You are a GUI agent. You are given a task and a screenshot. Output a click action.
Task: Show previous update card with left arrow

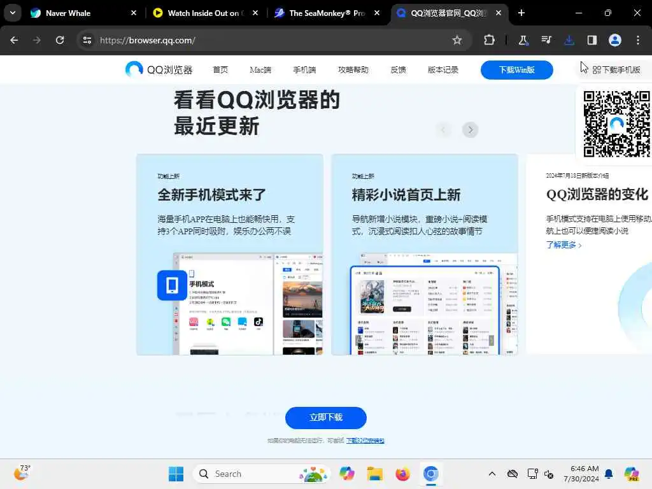(x=444, y=130)
